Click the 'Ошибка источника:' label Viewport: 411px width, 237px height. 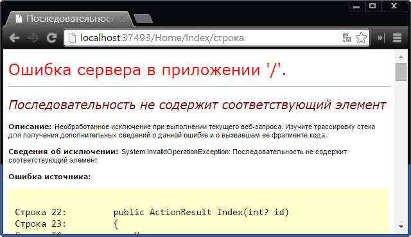tap(49, 177)
